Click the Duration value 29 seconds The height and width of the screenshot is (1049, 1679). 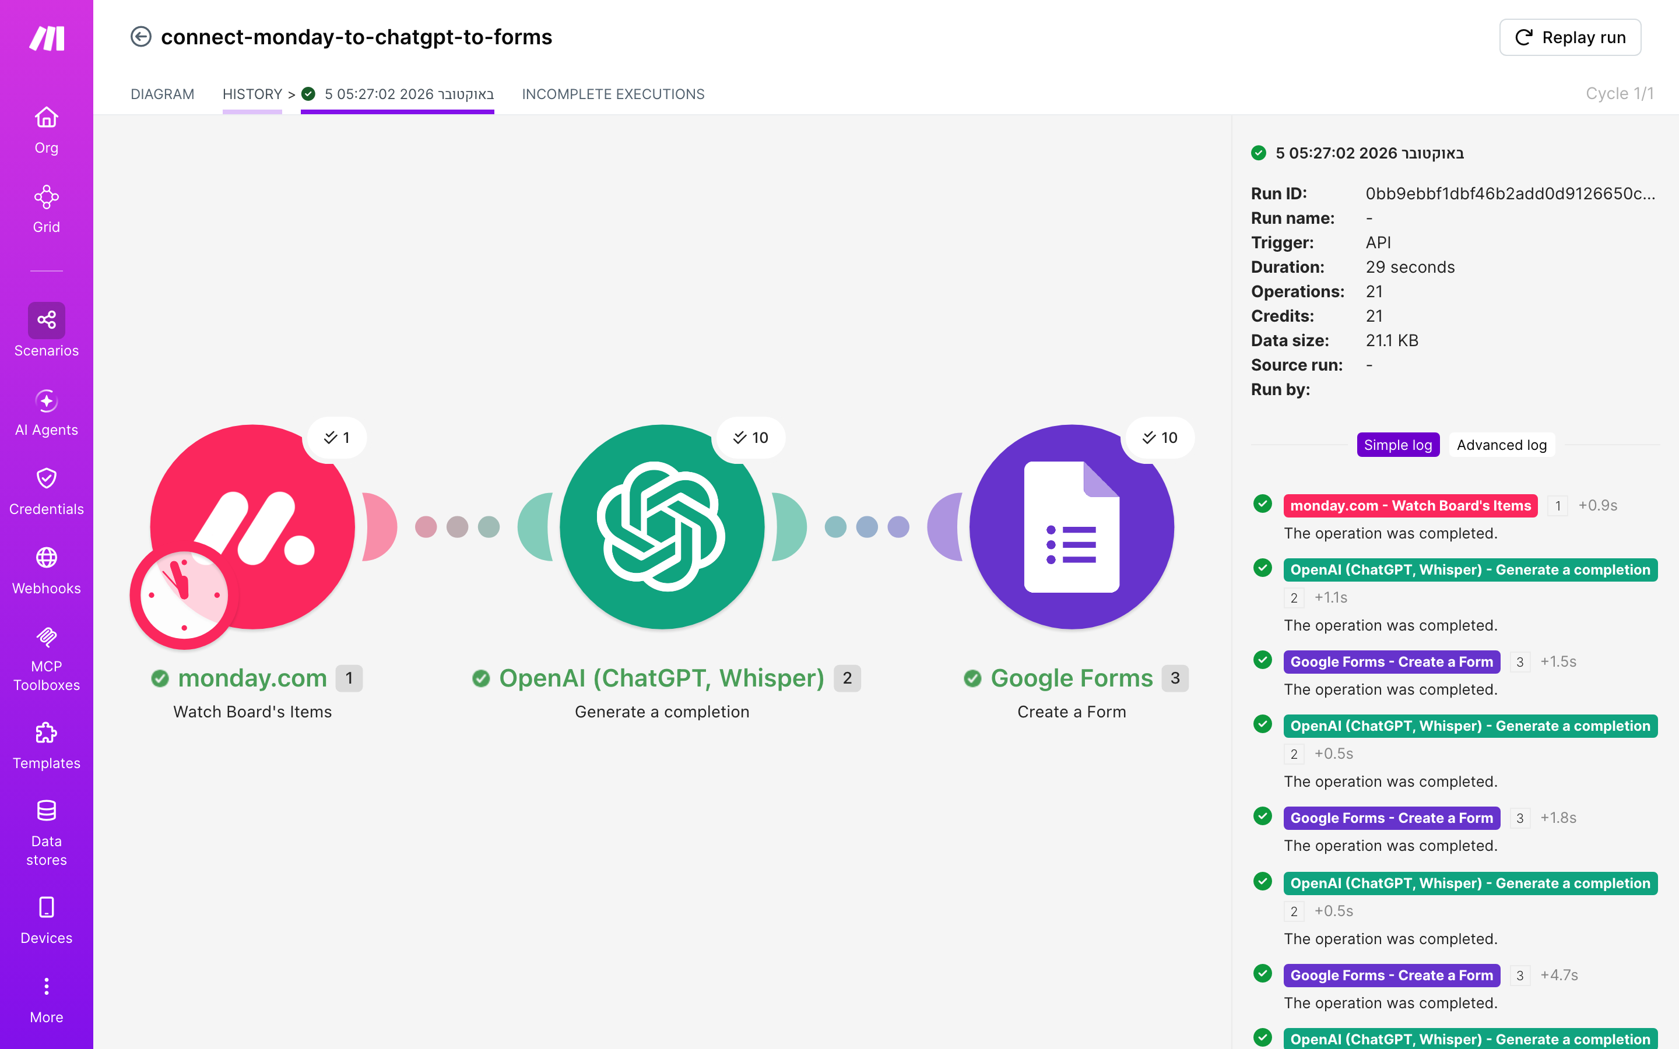tap(1410, 266)
